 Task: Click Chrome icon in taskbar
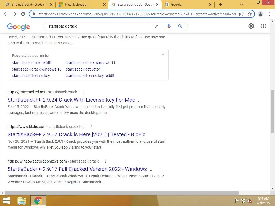pyautogui.click(x=38, y=201)
